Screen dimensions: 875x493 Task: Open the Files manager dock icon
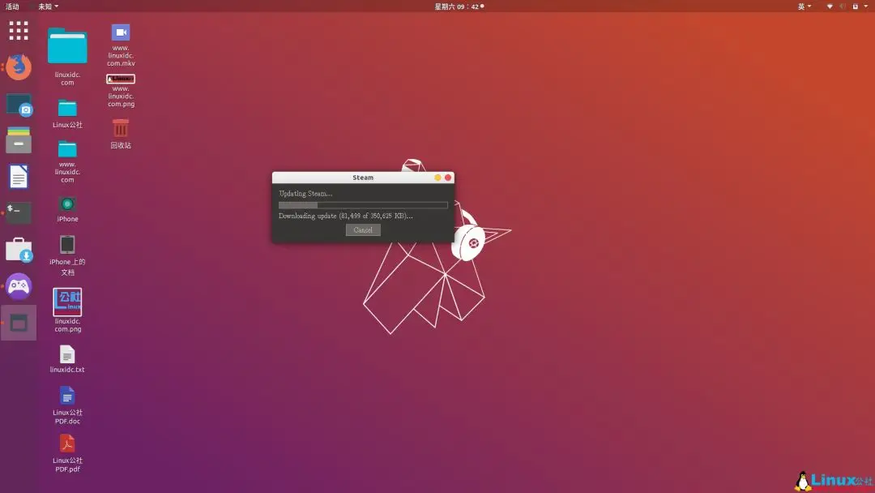pos(19,139)
